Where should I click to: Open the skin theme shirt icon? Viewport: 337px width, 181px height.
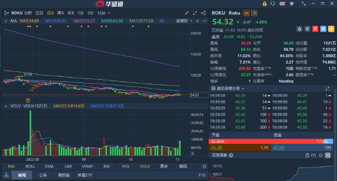pyautogui.click(x=292, y=4)
